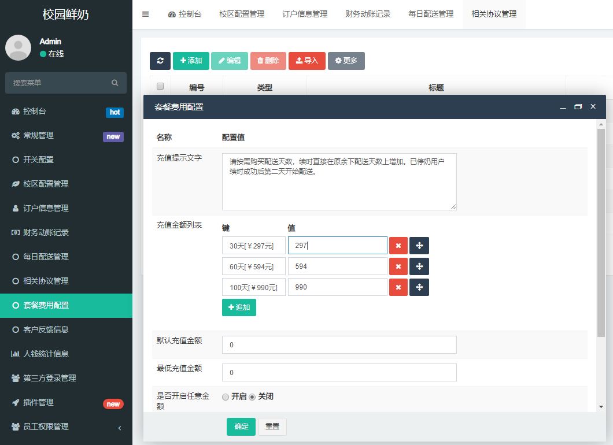Screen dimensions: 613x445
Task: Click the refresh icon button in toolbar
Action: pyautogui.click(x=160, y=61)
